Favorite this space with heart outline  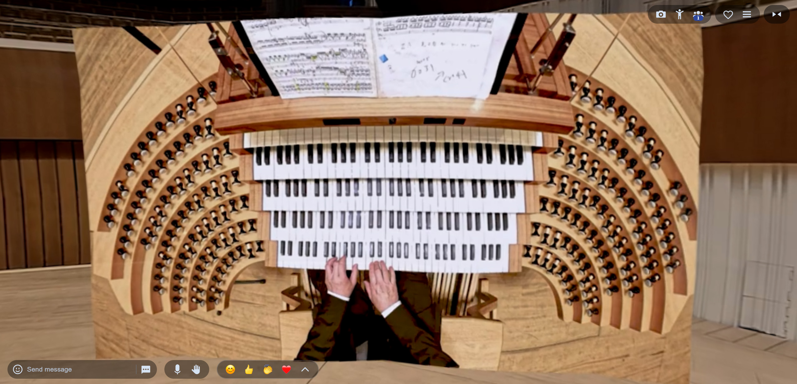coord(728,15)
